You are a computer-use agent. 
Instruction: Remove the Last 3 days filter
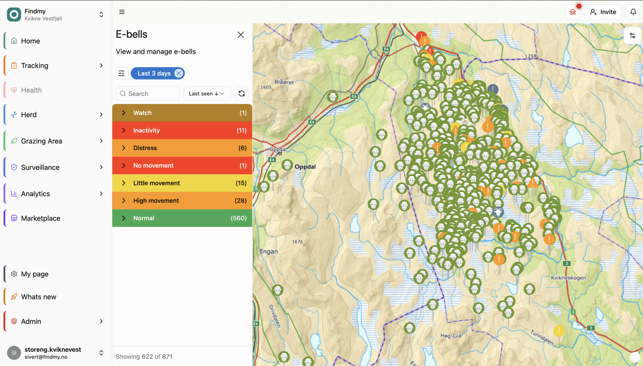click(179, 73)
